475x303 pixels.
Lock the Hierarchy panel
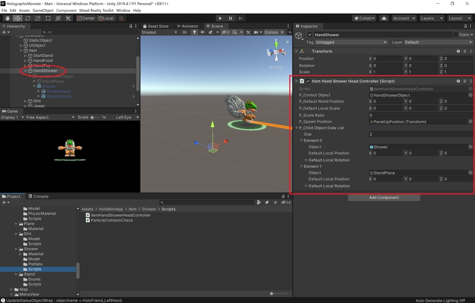[x=131, y=26]
